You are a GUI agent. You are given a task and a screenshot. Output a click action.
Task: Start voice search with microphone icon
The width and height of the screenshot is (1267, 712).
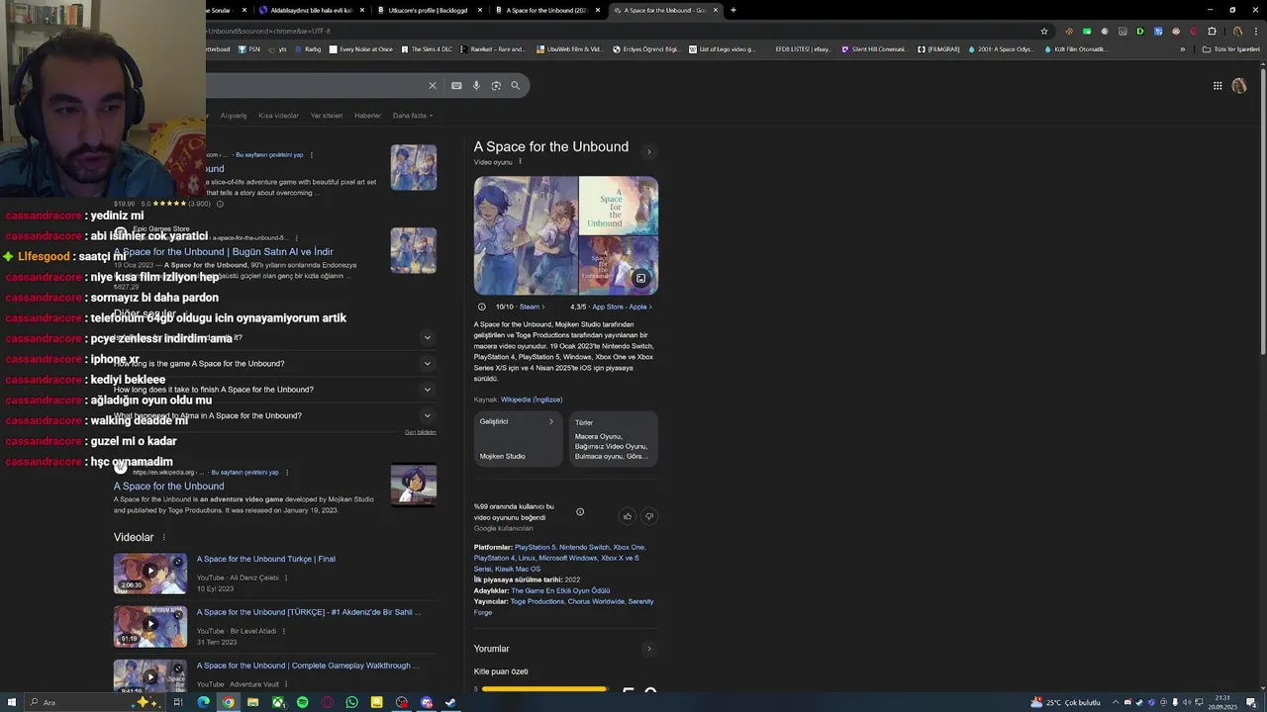point(476,86)
